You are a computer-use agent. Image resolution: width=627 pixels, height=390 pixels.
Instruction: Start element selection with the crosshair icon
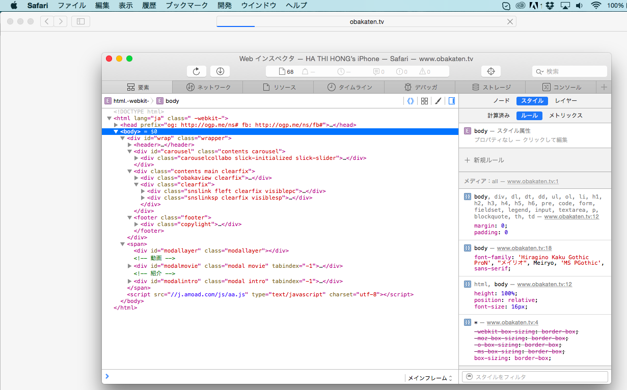point(491,72)
